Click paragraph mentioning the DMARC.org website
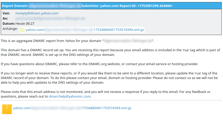This screenshot has height=121, width=223. (100, 64)
